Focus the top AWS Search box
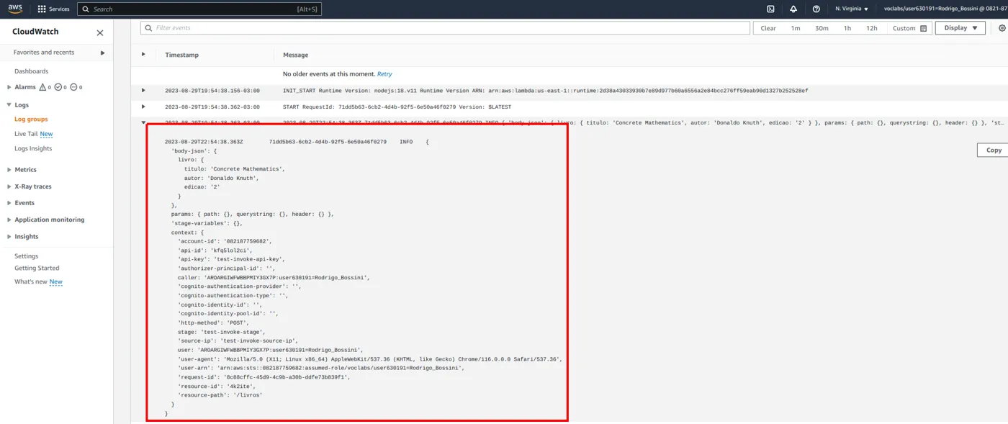The image size is (1008, 424). (x=199, y=9)
